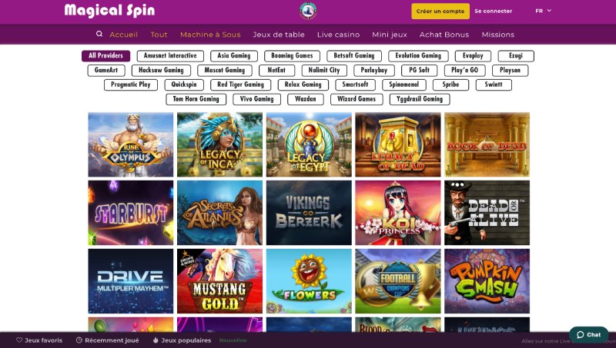Click the Magical Spin logo
The image size is (616, 348).
coord(109,11)
